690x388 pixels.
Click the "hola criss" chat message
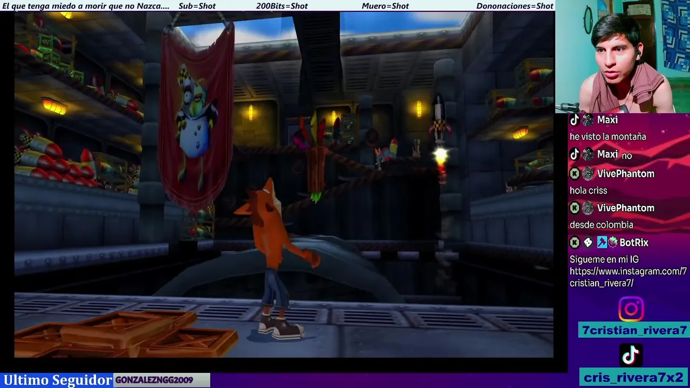pyautogui.click(x=588, y=191)
